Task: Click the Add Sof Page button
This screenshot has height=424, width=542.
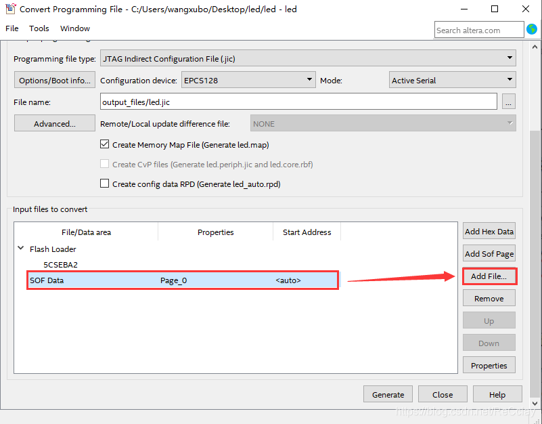Action: (x=489, y=254)
